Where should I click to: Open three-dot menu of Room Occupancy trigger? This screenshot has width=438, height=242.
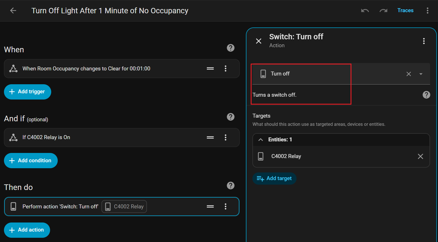coord(226,68)
